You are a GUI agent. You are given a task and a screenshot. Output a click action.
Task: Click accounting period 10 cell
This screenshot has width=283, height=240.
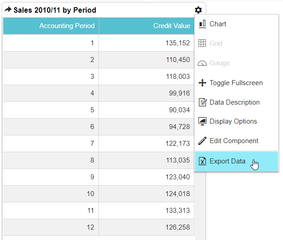[51, 194]
